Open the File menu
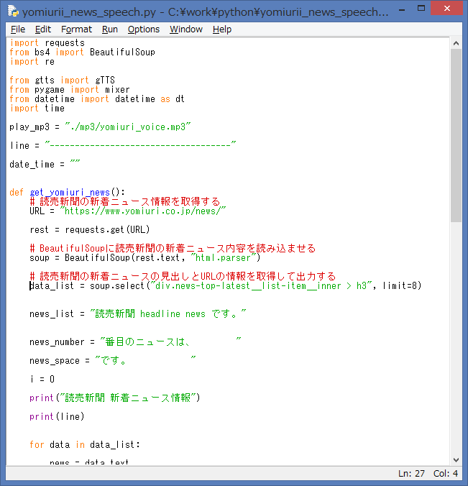Image resolution: width=468 pixels, height=486 pixels. click(18, 29)
